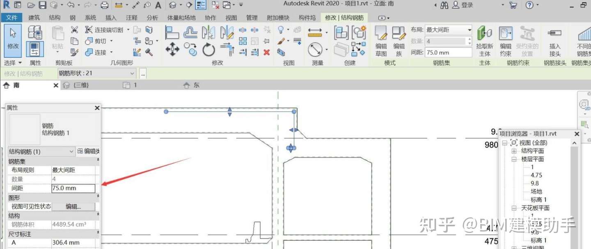Viewport: 591px width, 249px height.
Task: Click 登录 sign-in button
Action: [x=463, y=5]
